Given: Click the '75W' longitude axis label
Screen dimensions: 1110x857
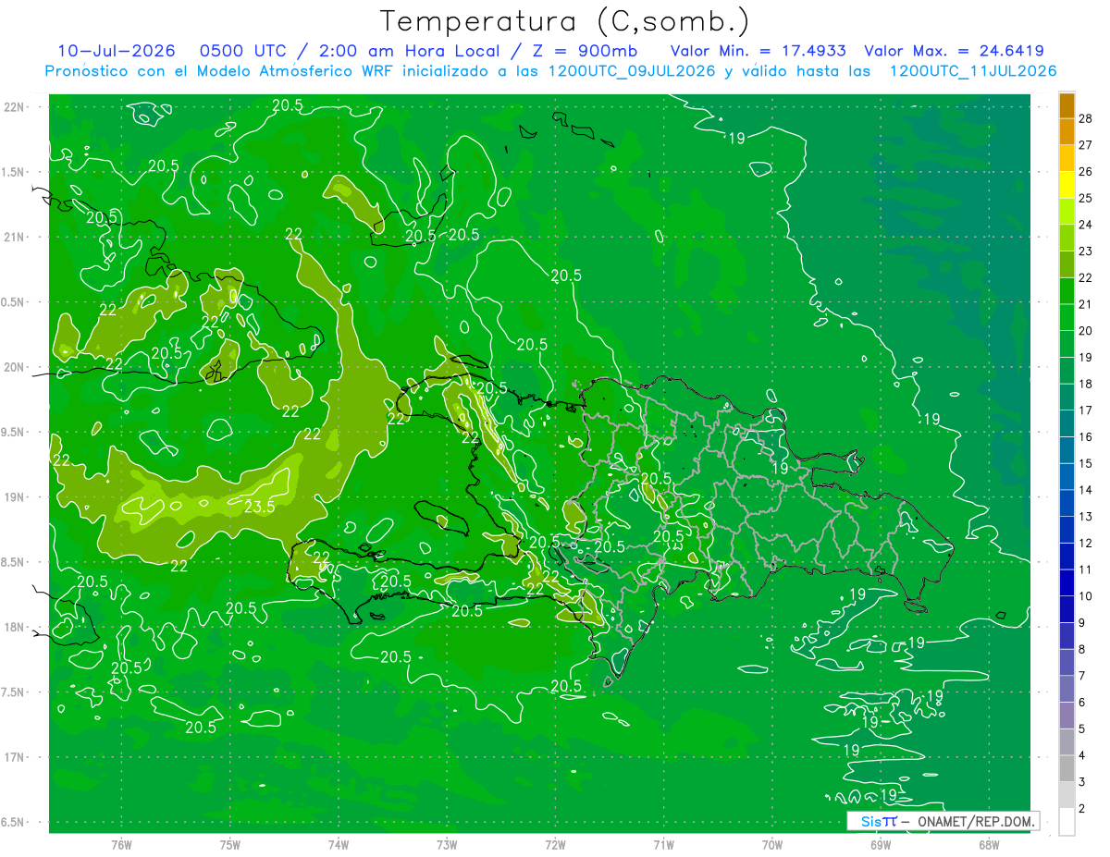Looking at the screenshot, I should [229, 845].
